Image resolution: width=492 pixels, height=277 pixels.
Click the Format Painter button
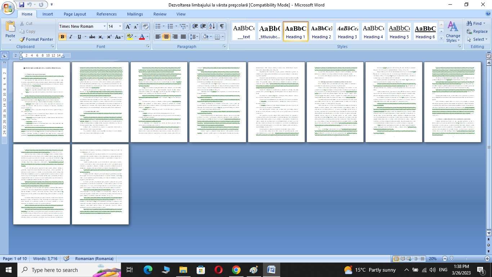click(36, 39)
